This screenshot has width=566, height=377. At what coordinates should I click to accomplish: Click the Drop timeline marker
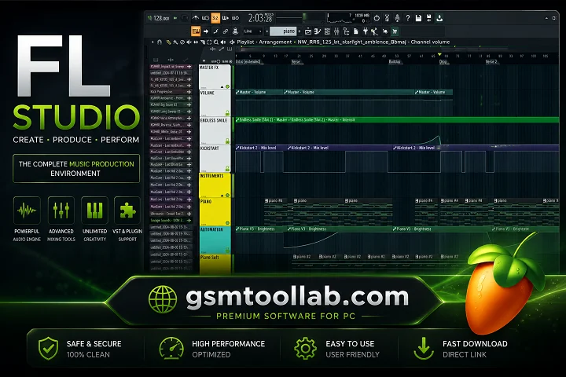click(x=443, y=62)
